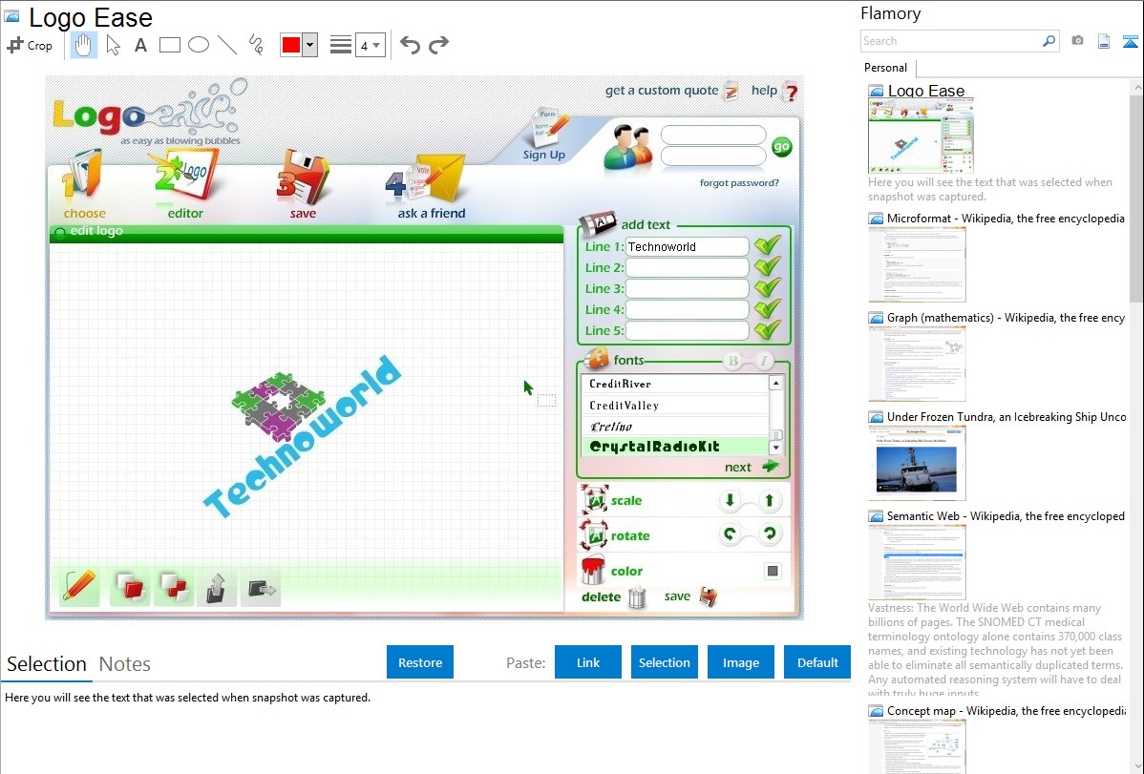Undo the last annotation
The width and height of the screenshot is (1144, 774).
(410, 45)
